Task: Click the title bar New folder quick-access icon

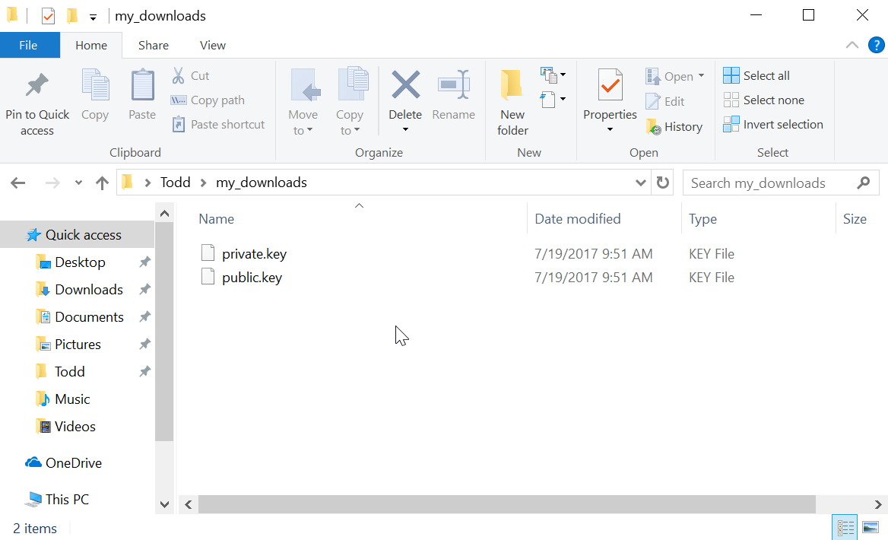Action: coord(72,16)
